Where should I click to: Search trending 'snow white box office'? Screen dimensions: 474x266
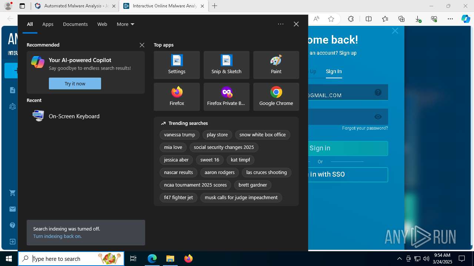click(263, 135)
